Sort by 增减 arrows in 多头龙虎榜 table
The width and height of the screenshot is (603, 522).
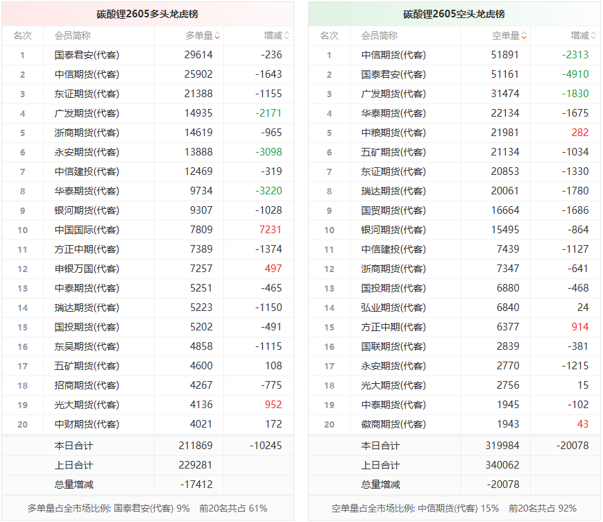coord(287,36)
